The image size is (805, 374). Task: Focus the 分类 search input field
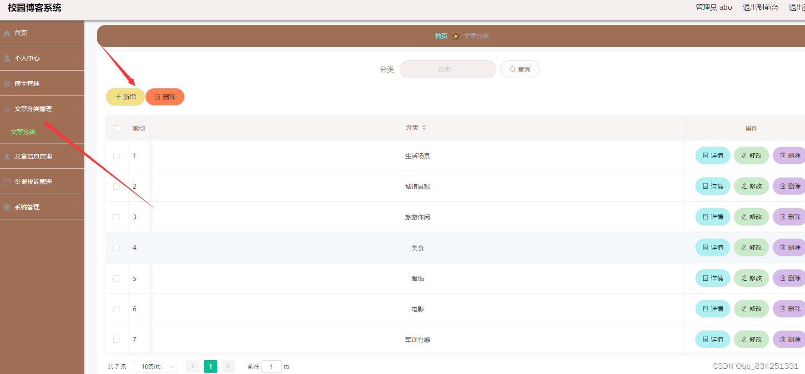pos(448,69)
